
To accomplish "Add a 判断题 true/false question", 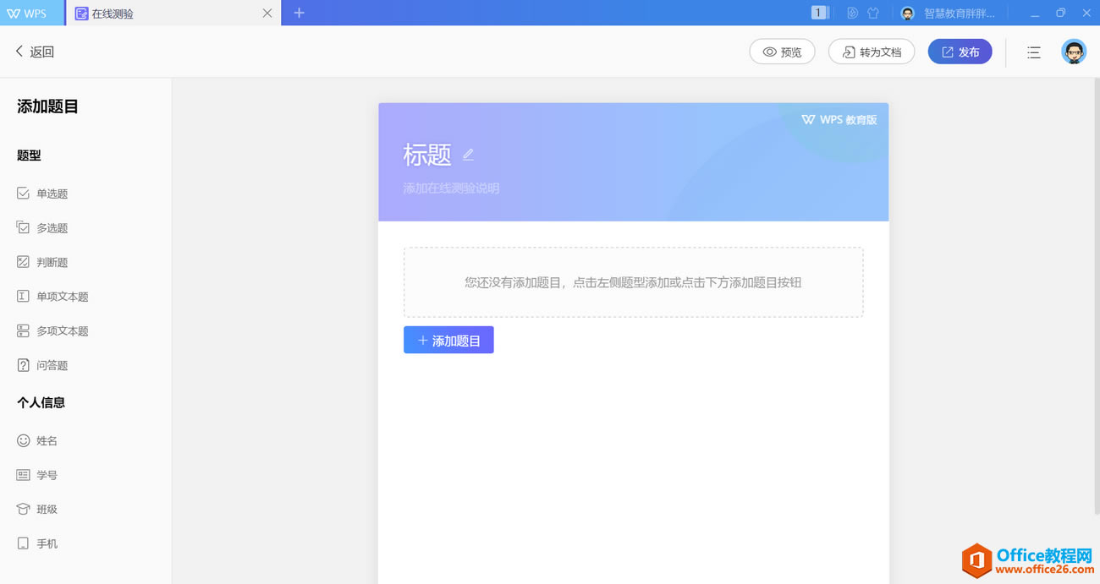I will click(x=51, y=262).
